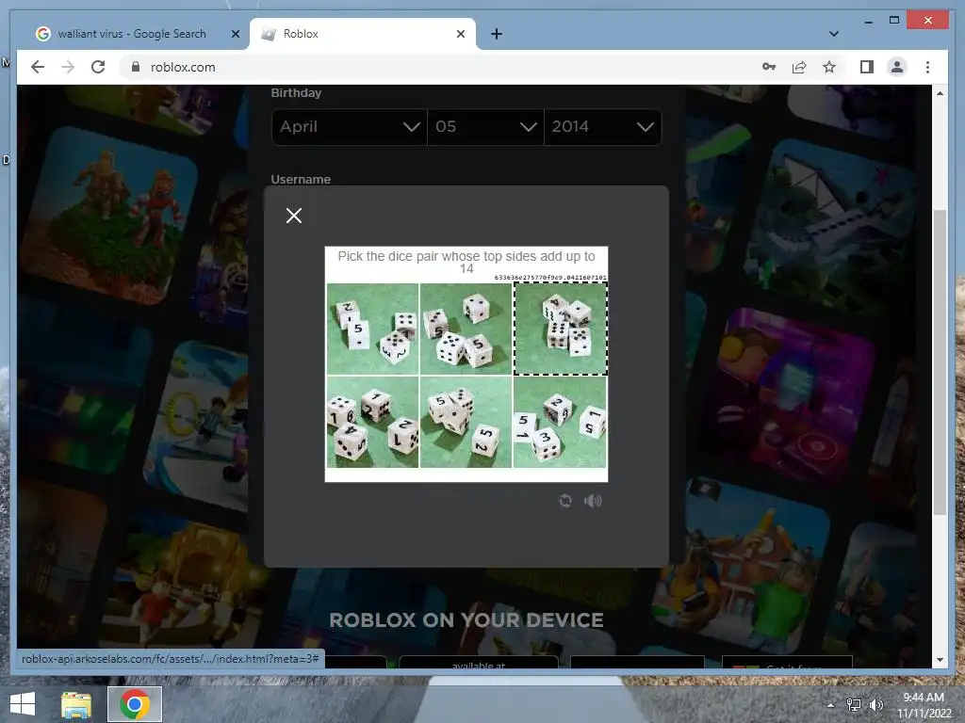Close the walliant virus Google Search tab
Image resolution: width=965 pixels, height=723 pixels.
[x=235, y=34]
